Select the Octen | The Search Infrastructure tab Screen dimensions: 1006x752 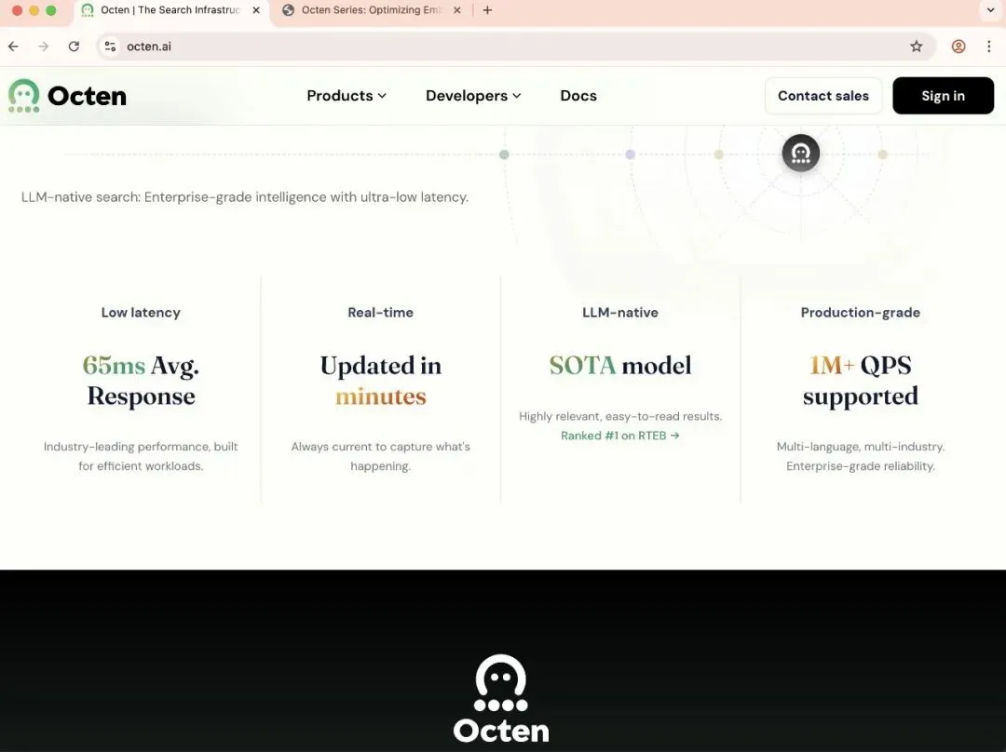[170, 10]
